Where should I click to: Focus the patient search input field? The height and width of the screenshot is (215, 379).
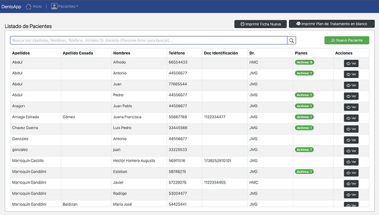tap(149, 40)
